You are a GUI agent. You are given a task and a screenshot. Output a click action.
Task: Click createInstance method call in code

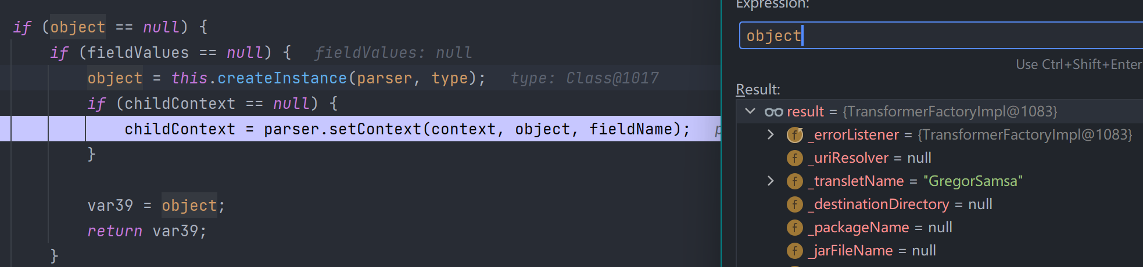pos(282,78)
